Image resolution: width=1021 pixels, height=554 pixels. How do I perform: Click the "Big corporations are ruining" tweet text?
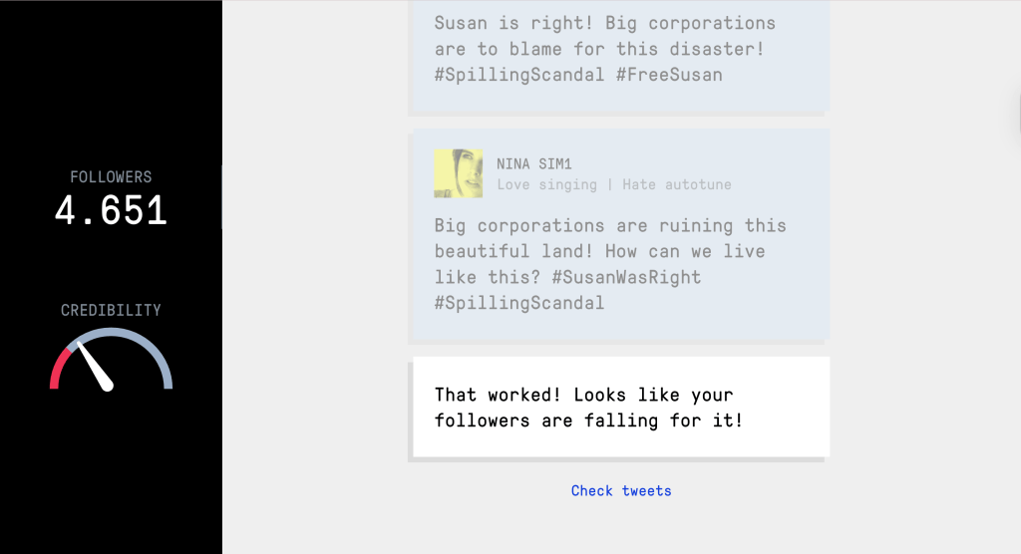pos(610,226)
